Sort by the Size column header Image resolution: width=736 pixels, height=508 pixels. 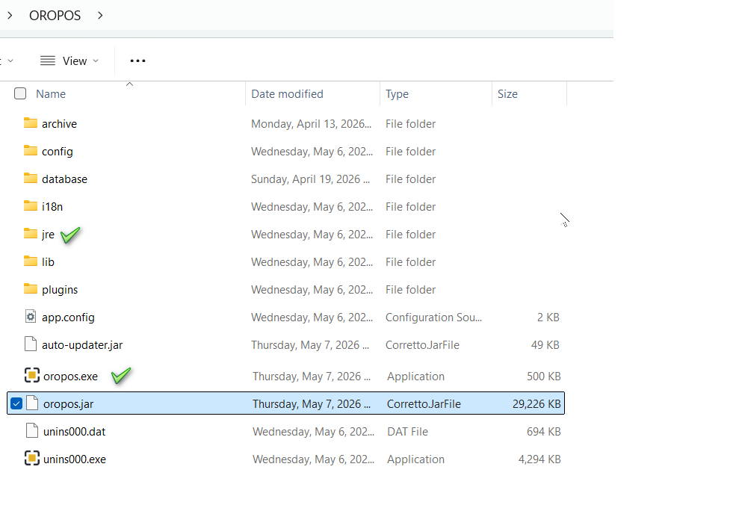507,94
